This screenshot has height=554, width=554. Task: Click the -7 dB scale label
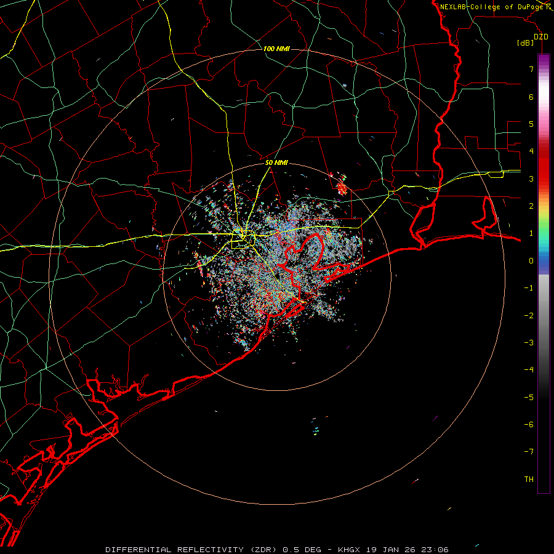coord(529,452)
